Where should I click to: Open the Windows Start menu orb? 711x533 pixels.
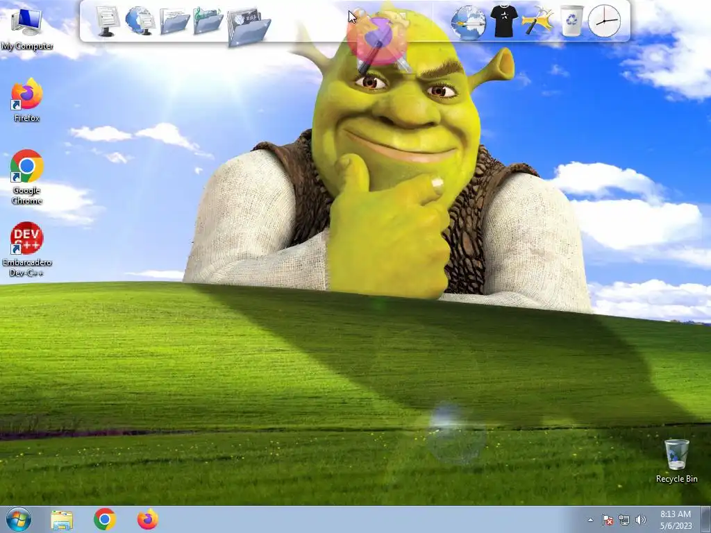[19, 519]
